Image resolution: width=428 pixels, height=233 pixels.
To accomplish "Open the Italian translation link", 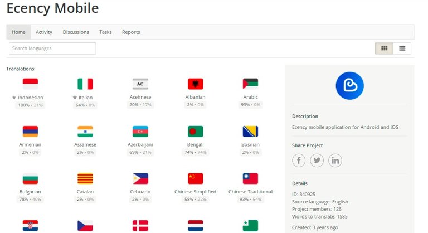I will coord(85,97).
